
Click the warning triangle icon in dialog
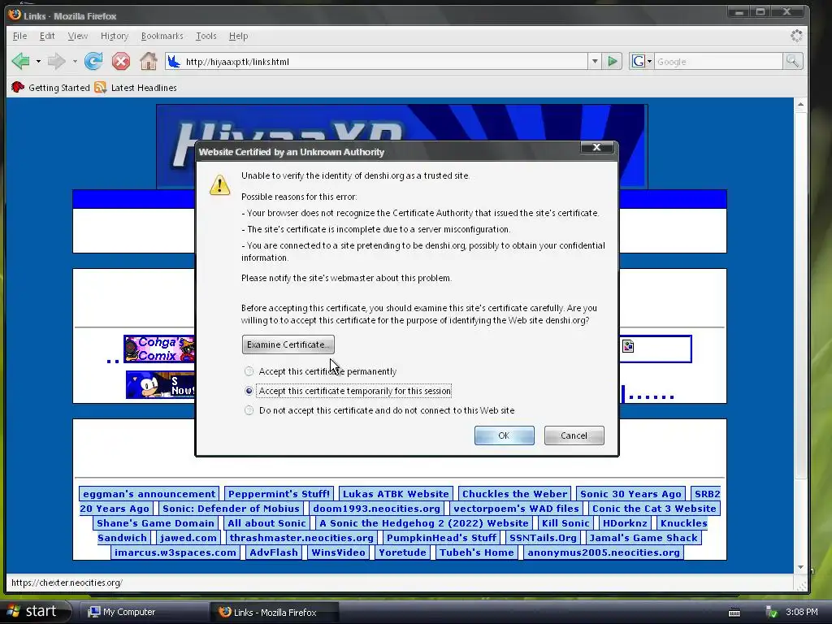(x=219, y=184)
